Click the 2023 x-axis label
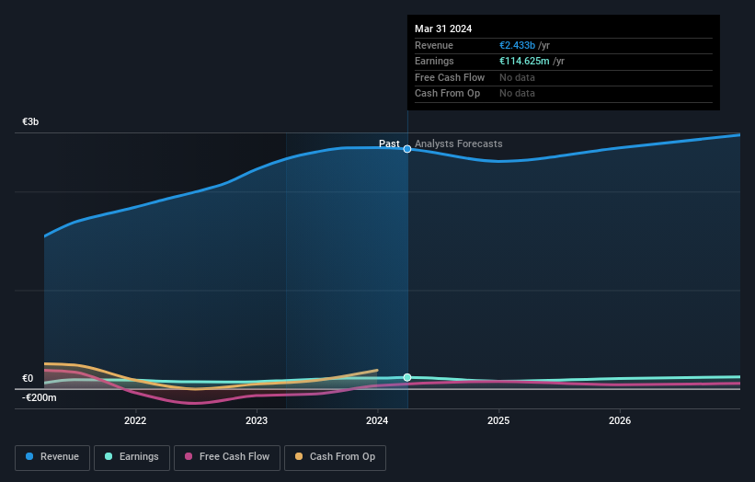 (x=257, y=420)
